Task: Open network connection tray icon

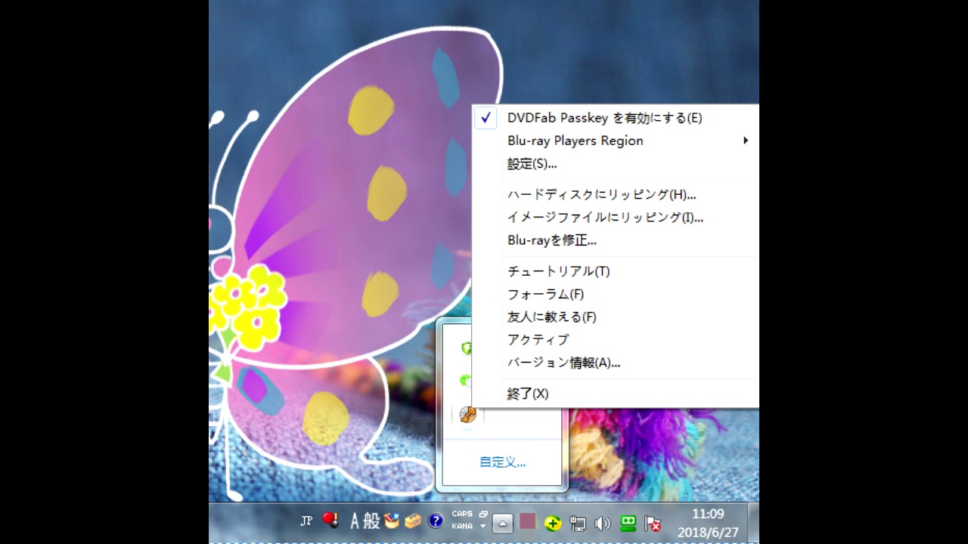Action: pos(578,523)
